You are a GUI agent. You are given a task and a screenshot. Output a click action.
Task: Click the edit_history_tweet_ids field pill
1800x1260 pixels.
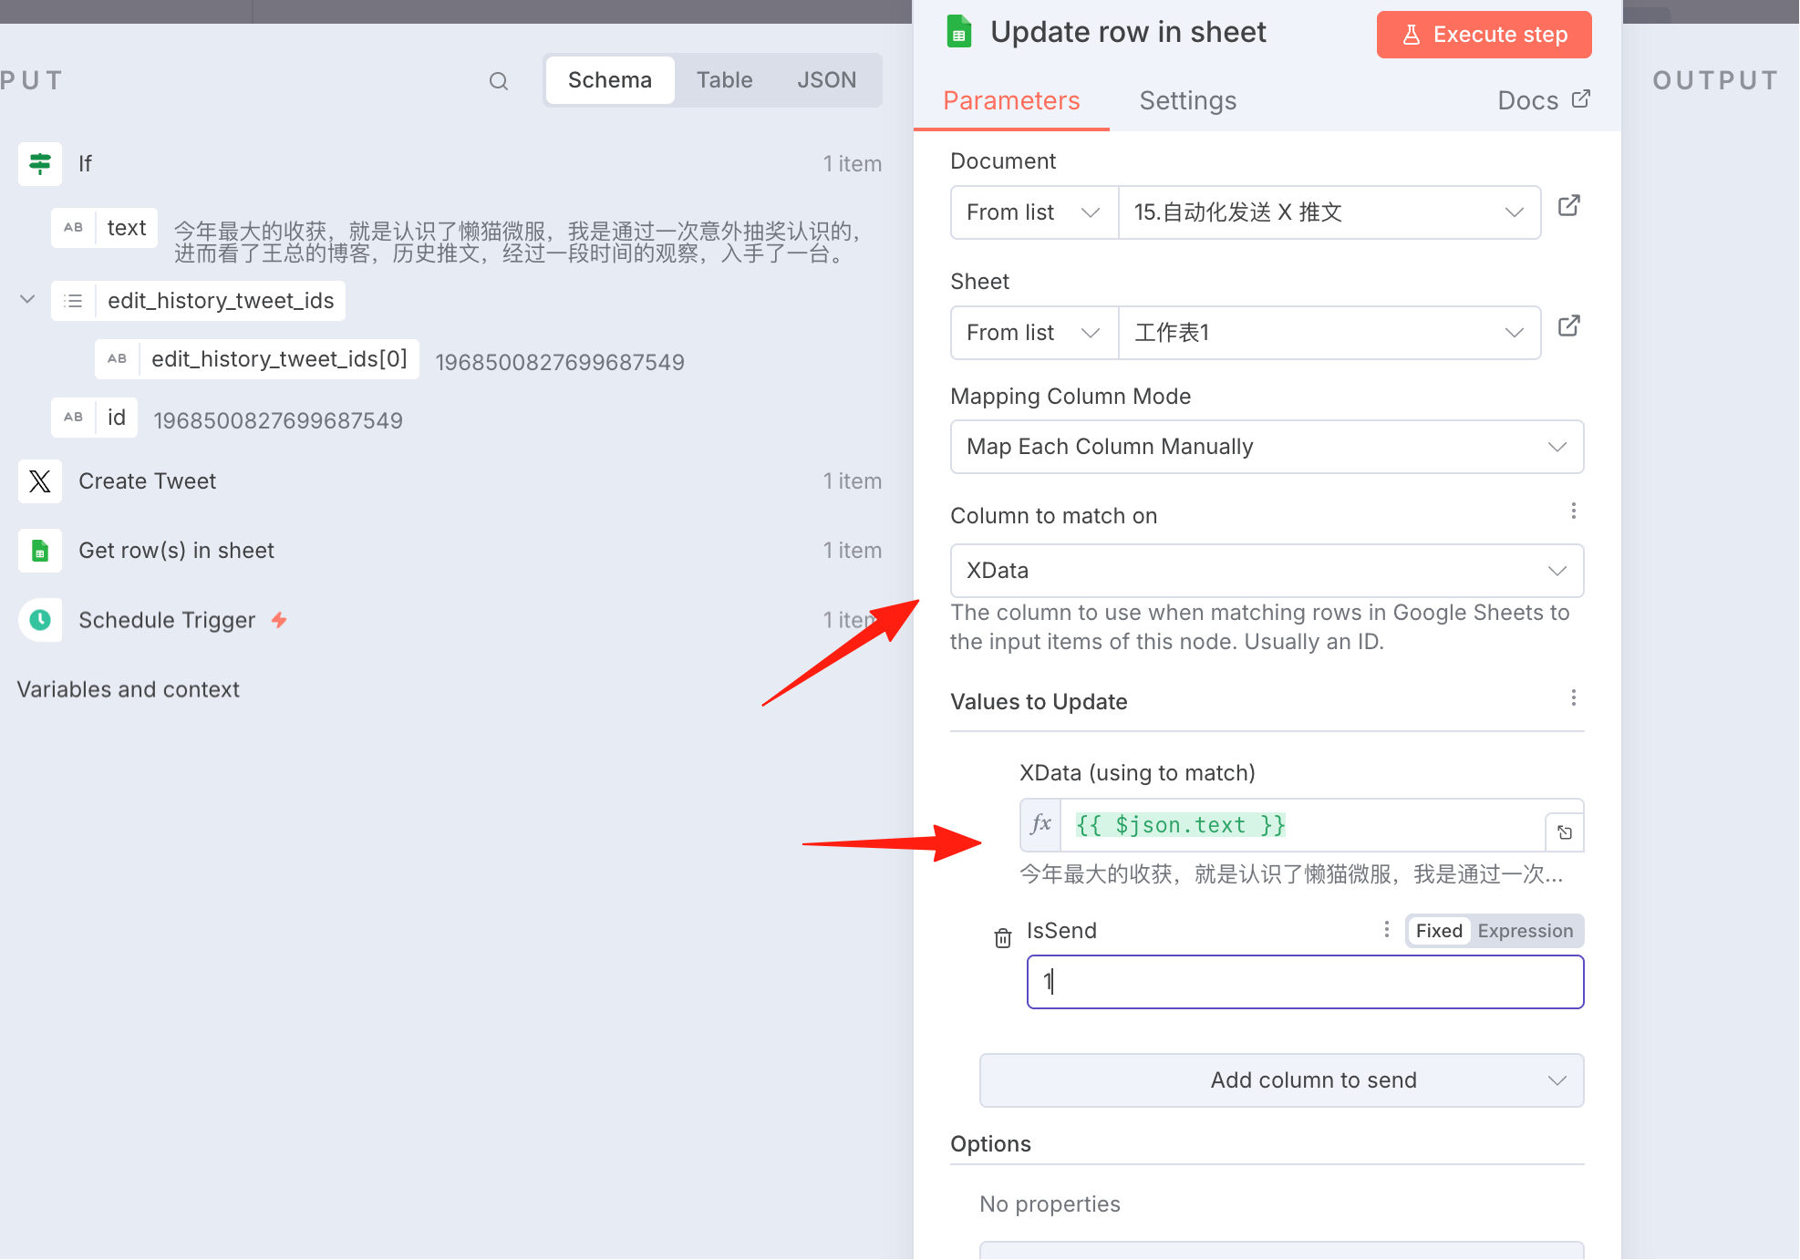pyautogui.click(x=199, y=301)
